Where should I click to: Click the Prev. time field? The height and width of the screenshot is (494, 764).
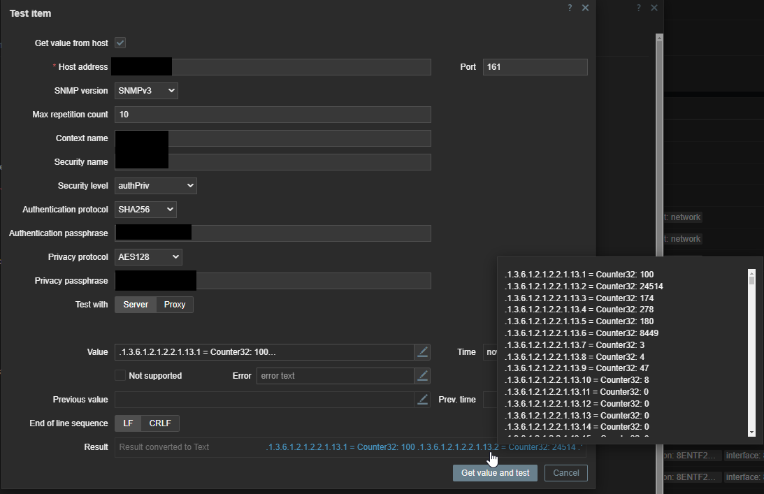click(490, 400)
